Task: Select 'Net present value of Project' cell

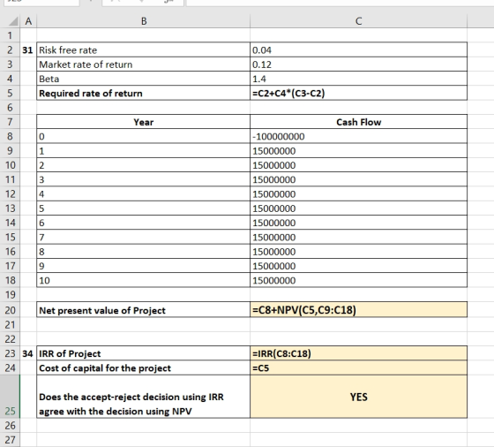Action: tap(144, 310)
